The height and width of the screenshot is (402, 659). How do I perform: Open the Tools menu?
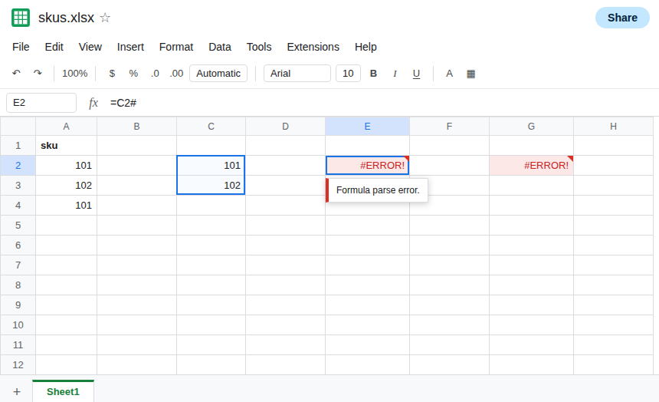[x=259, y=47]
